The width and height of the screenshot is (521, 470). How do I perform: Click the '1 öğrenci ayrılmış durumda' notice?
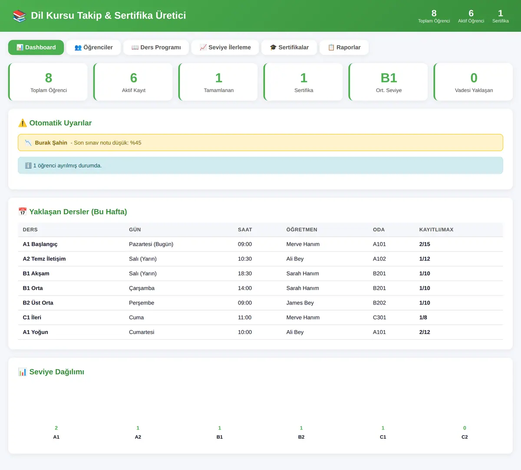tap(260, 165)
